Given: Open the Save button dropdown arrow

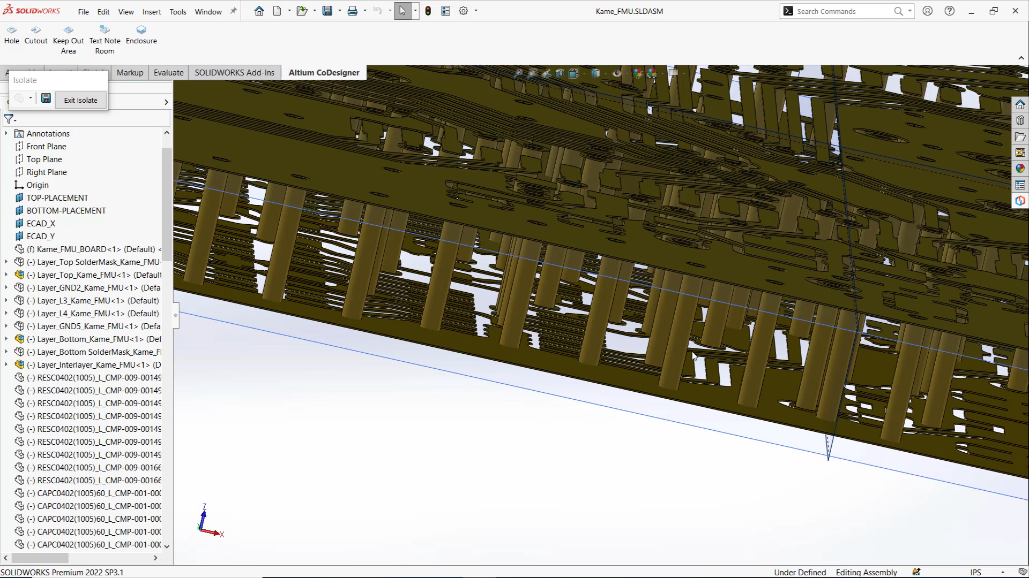Looking at the screenshot, I should coord(340,11).
